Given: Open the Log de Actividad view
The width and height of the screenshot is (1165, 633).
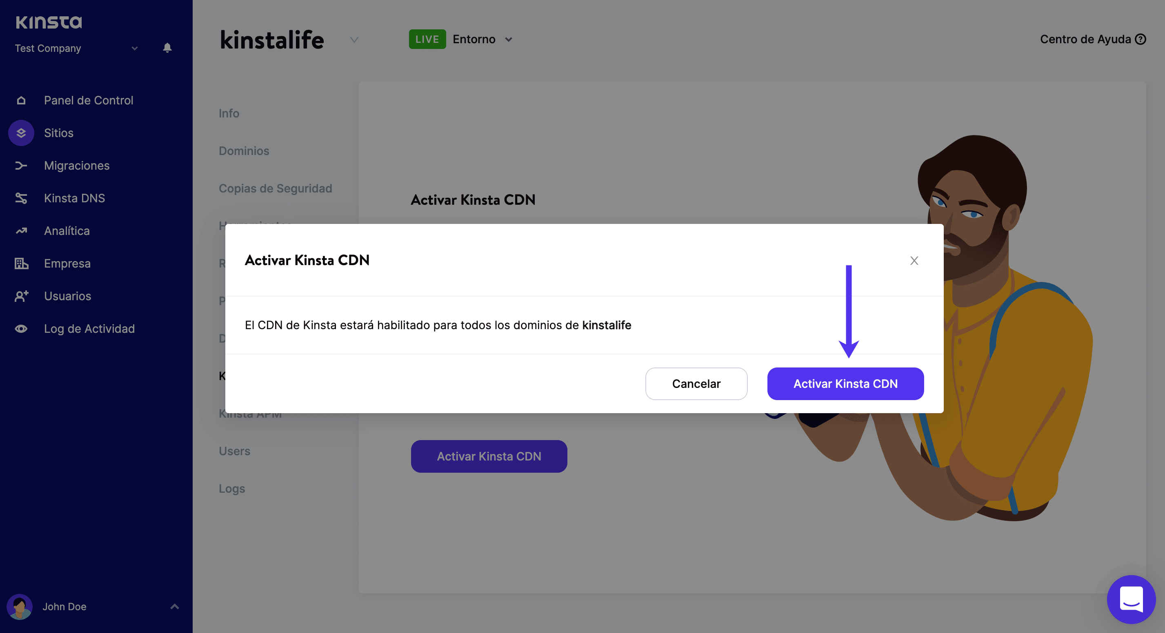Looking at the screenshot, I should 89,328.
